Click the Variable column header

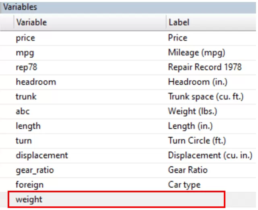coord(31,22)
